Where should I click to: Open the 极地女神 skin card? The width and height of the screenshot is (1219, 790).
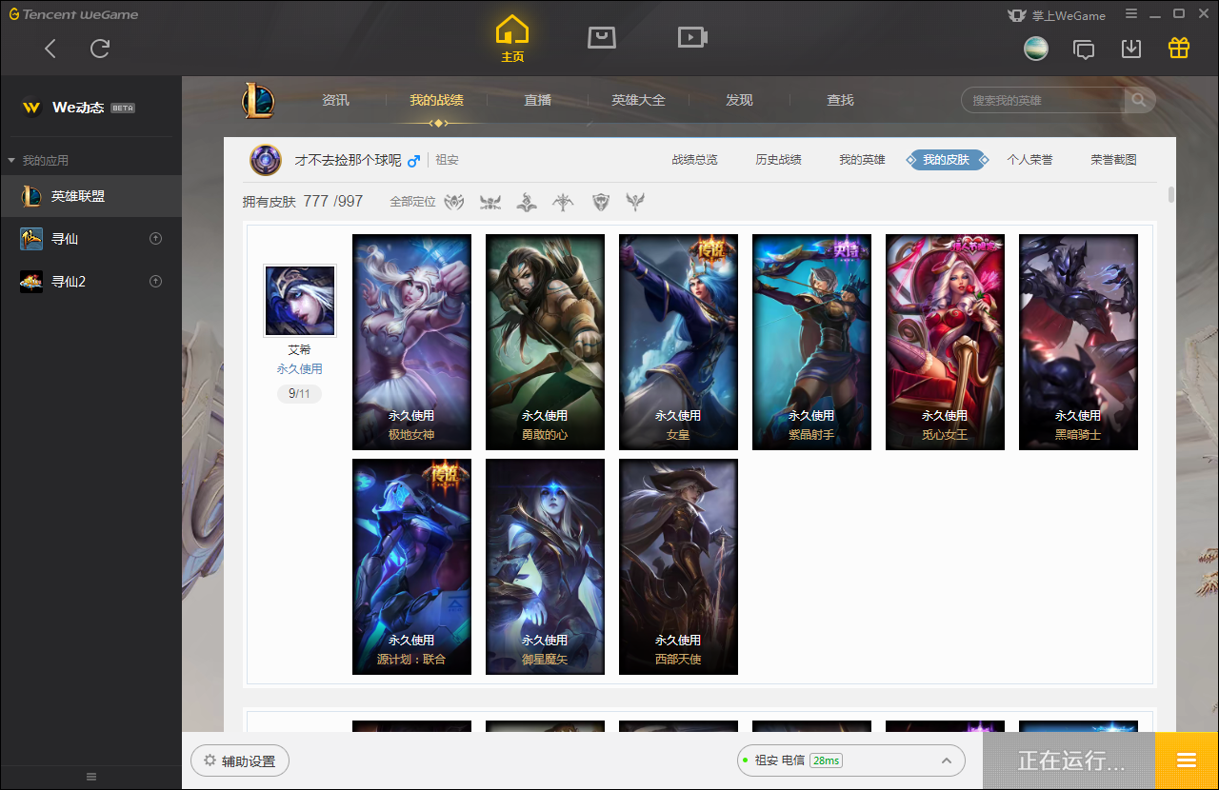point(411,342)
